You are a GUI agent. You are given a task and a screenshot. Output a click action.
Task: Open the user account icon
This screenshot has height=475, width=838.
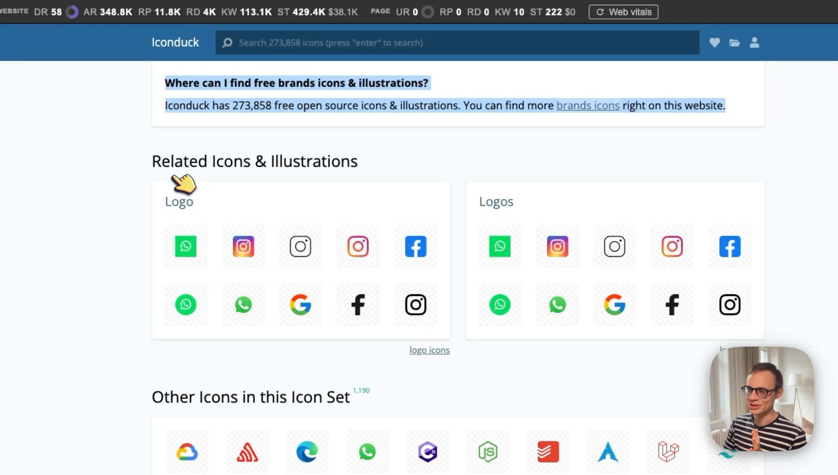pyautogui.click(x=754, y=43)
